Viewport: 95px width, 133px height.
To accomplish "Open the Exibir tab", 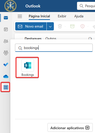I will pyautogui.click(x=62, y=16).
